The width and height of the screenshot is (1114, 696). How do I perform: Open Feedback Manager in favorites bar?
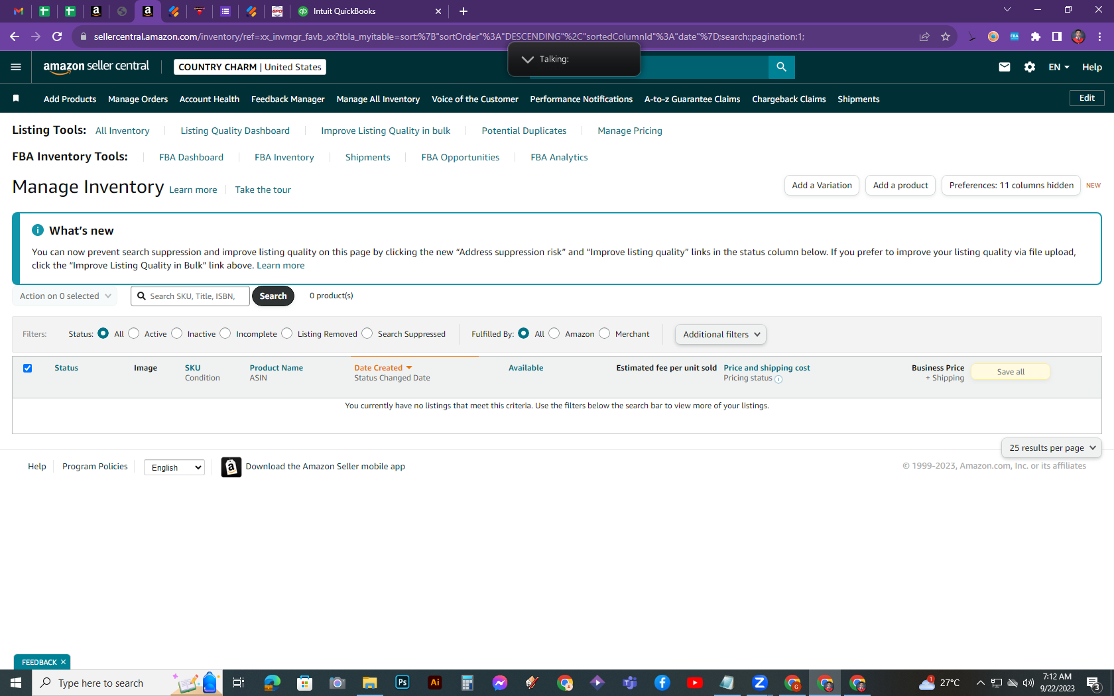point(288,99)
